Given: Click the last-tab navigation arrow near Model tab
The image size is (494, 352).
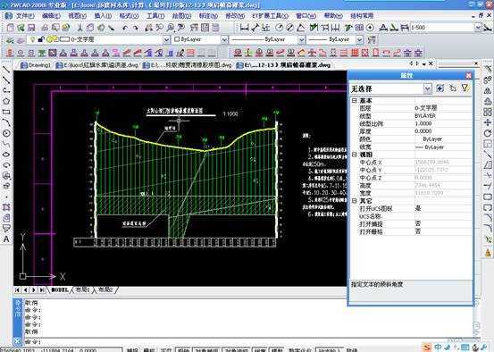Looking at the screenshot, I should coord(42,289).
